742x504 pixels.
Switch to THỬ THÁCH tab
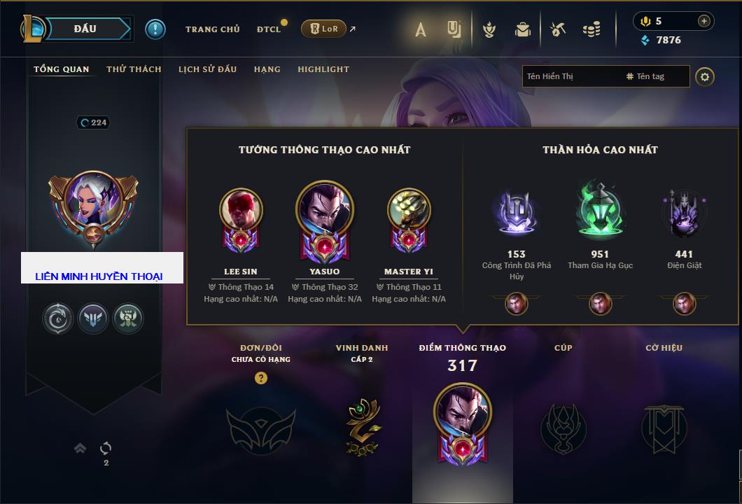[134, 69]
